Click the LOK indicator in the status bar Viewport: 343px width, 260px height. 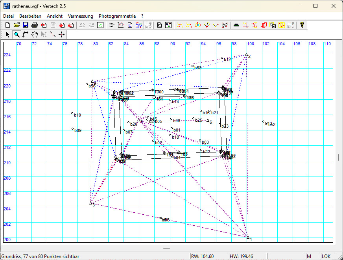tap(326, 256)
